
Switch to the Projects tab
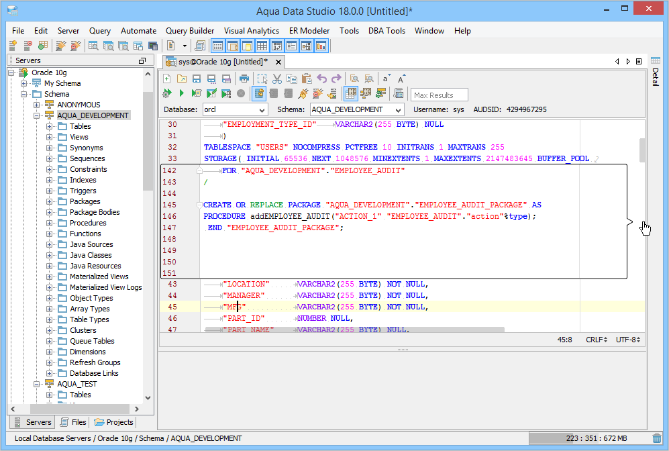(x=114, y=422)
